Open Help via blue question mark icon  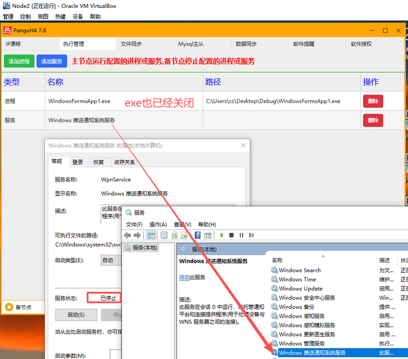tap(198, 235)
